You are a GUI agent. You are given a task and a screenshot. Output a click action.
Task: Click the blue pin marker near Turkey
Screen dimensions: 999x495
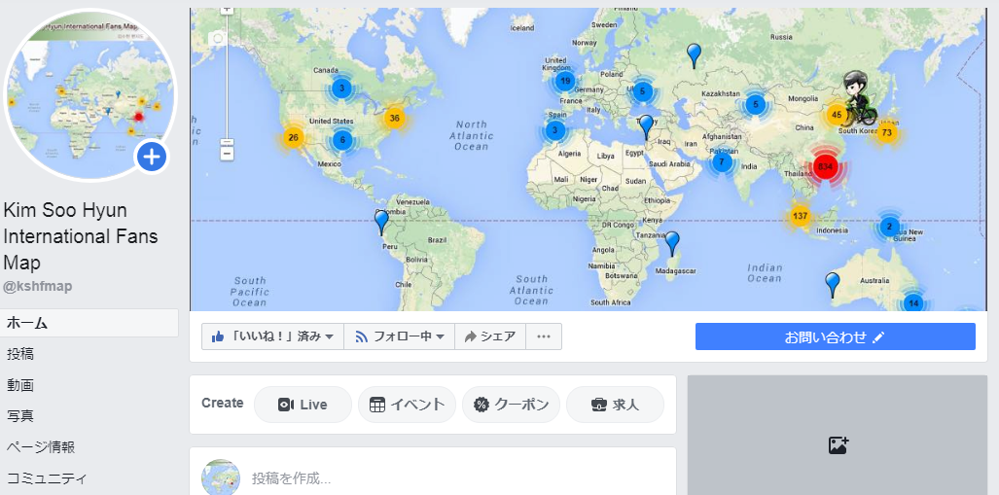pyautogui.click(x=646, y=126)
